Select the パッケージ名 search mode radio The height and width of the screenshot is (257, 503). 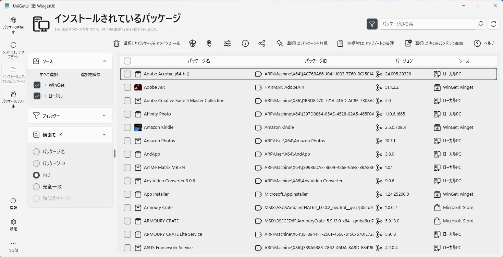(x=36, y=152)
